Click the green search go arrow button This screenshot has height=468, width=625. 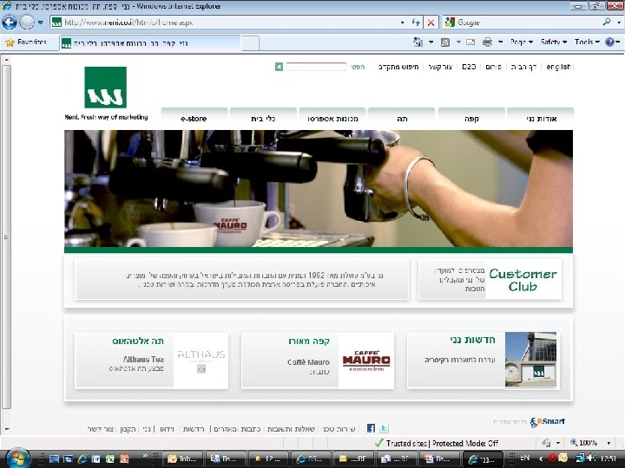279,67
